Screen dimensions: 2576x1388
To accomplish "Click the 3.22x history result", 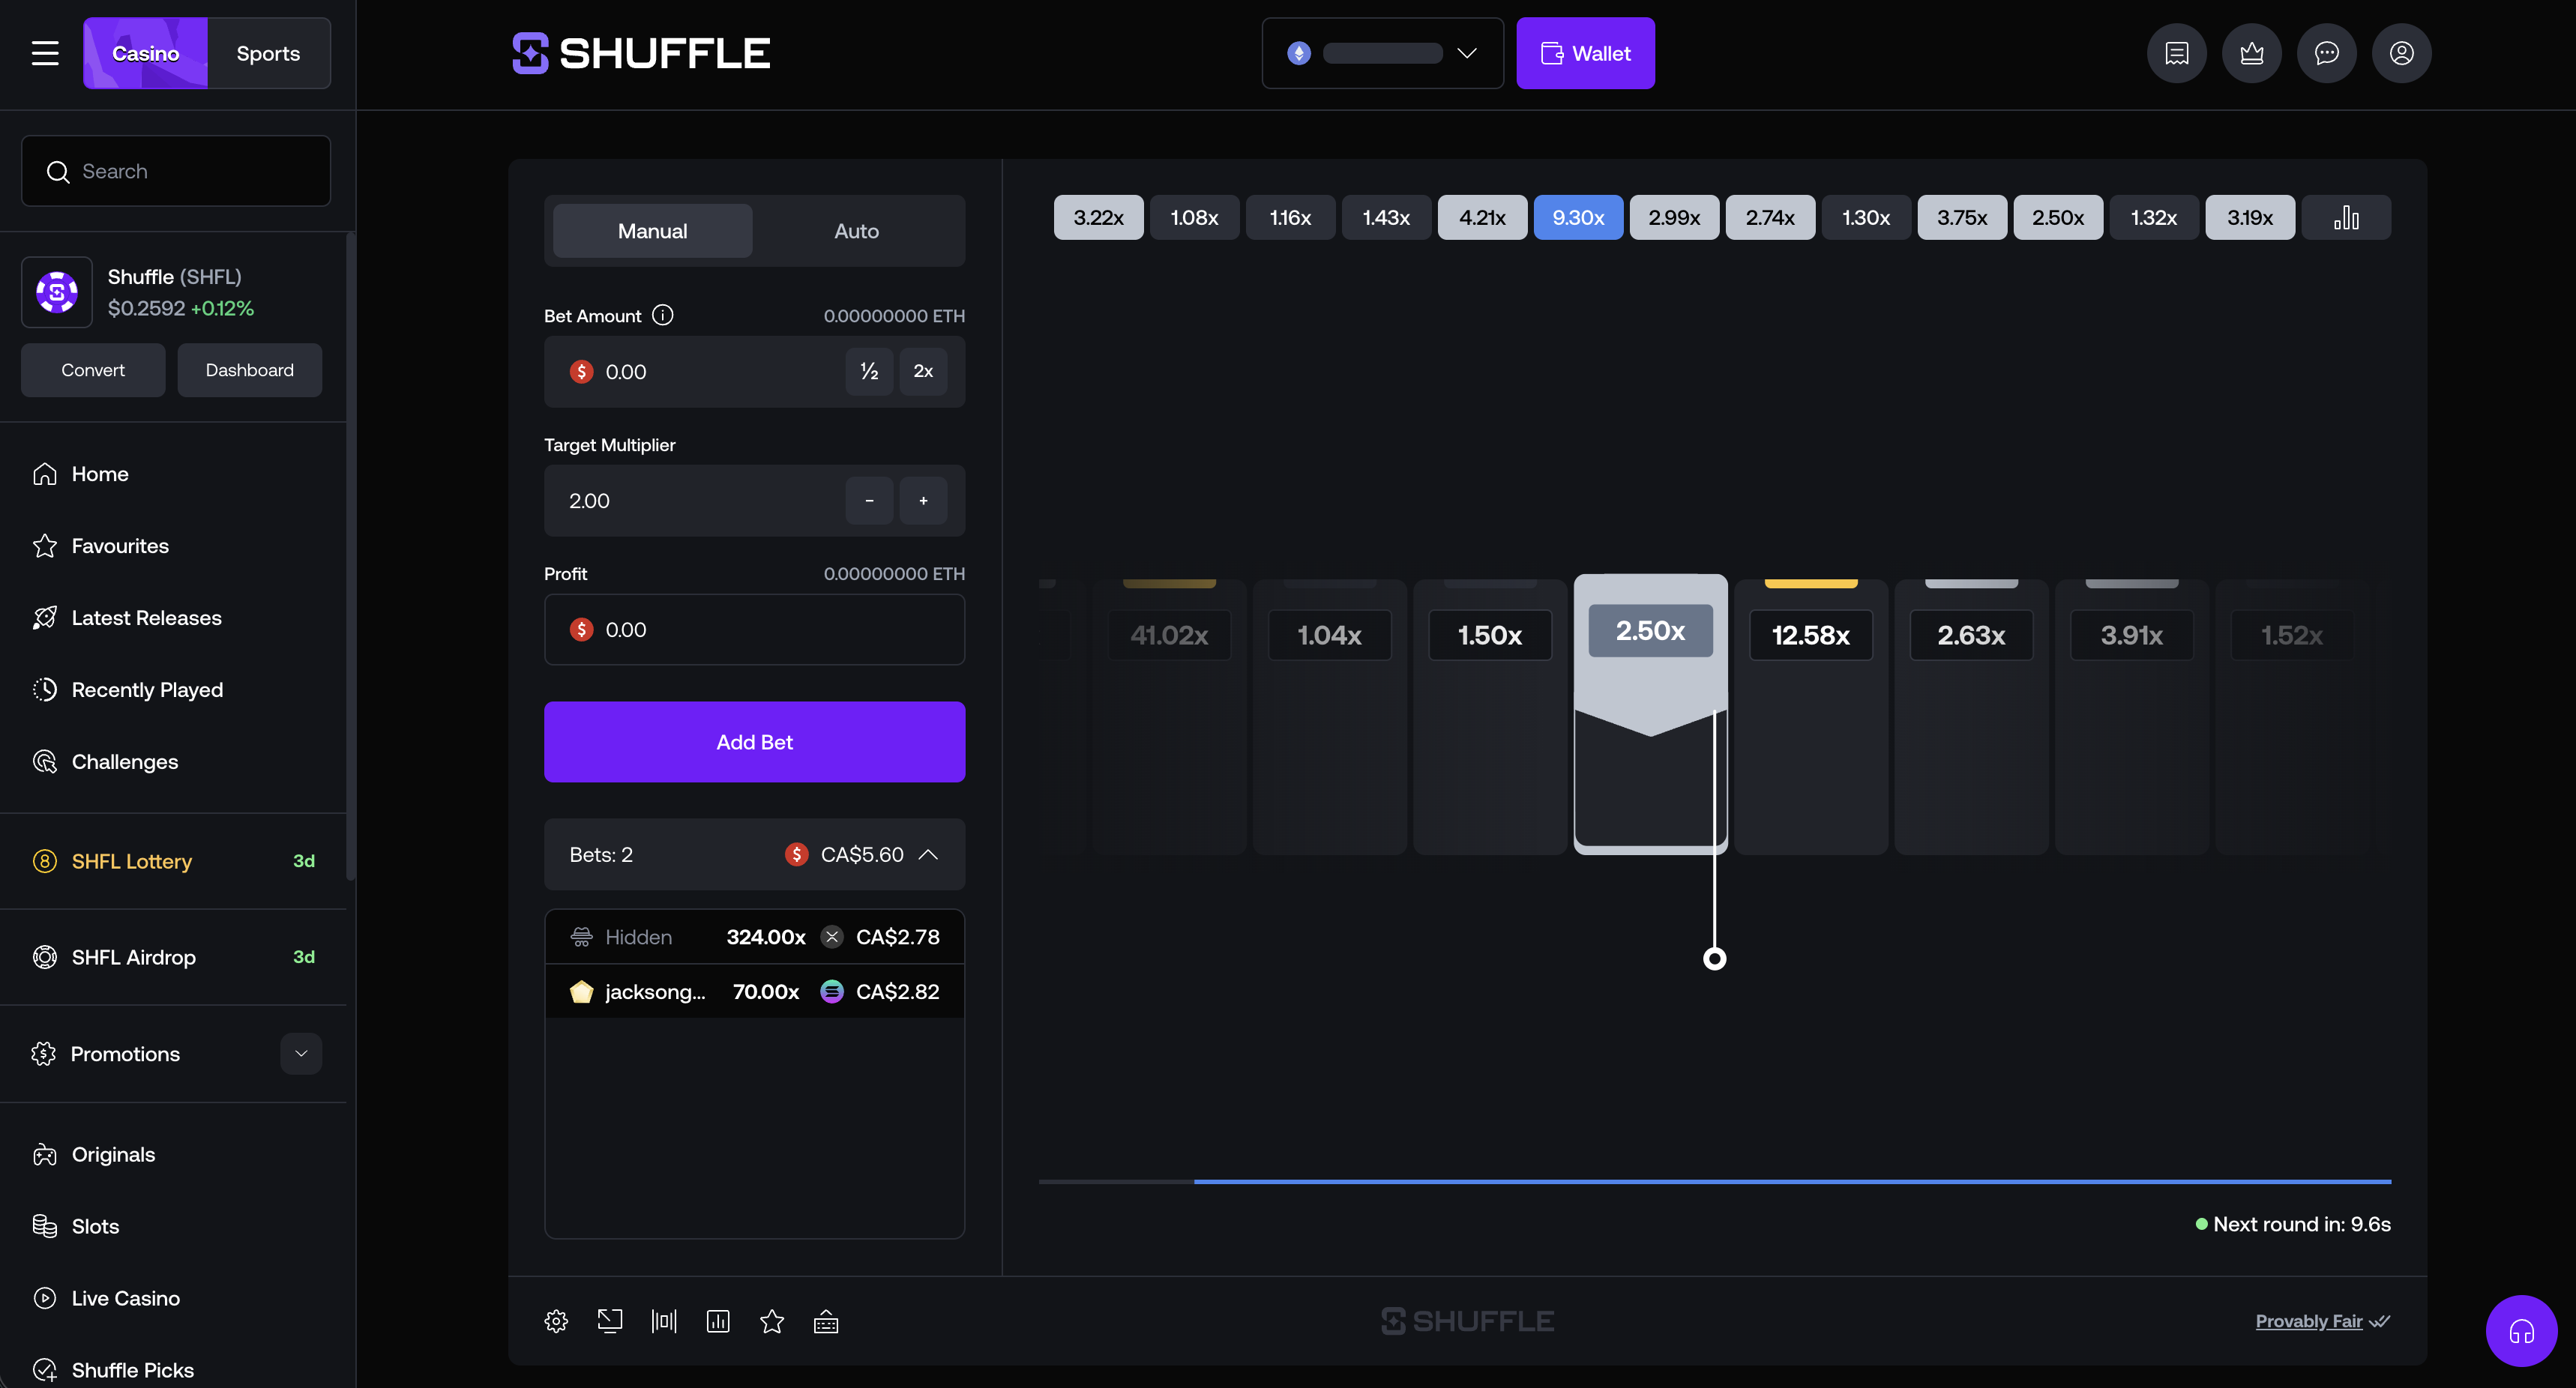I will point(1098,217).
